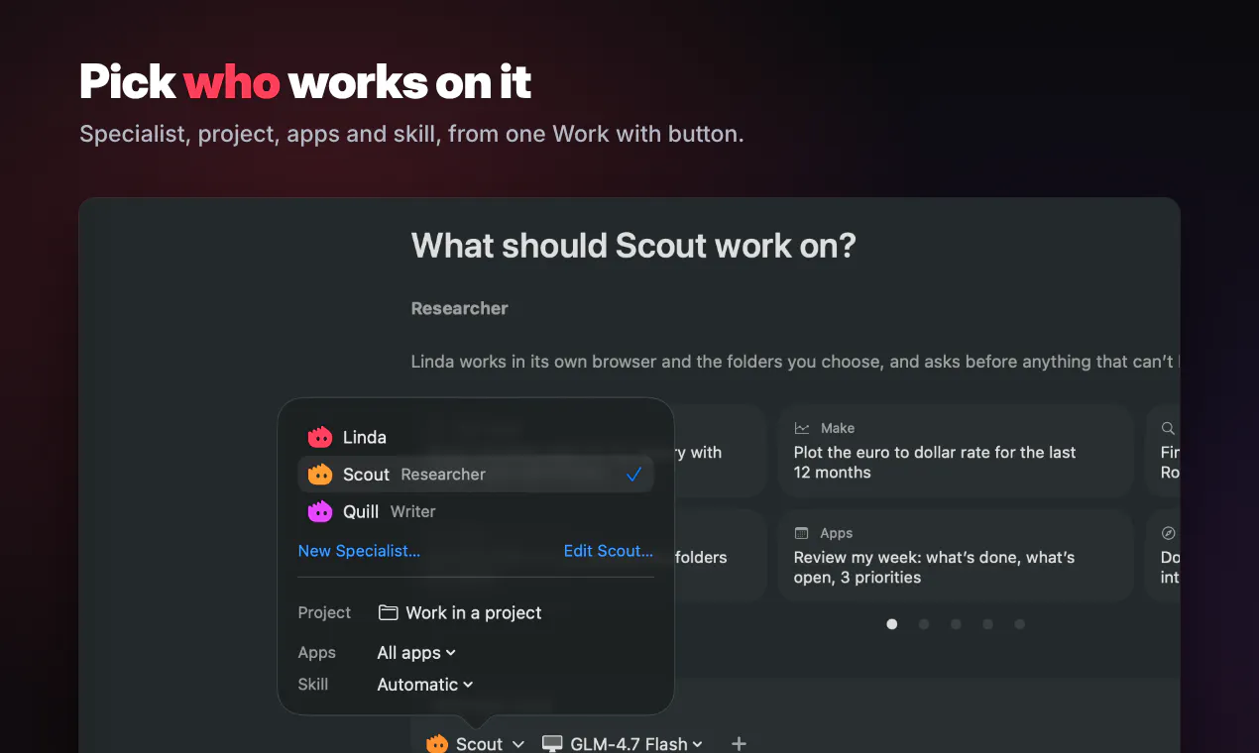
Task: Click the chart icon on the Make card
Action: pos(802,428)
